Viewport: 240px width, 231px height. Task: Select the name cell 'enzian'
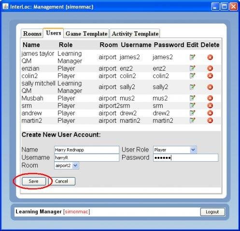pyautogui.click(x=30, y=68)
